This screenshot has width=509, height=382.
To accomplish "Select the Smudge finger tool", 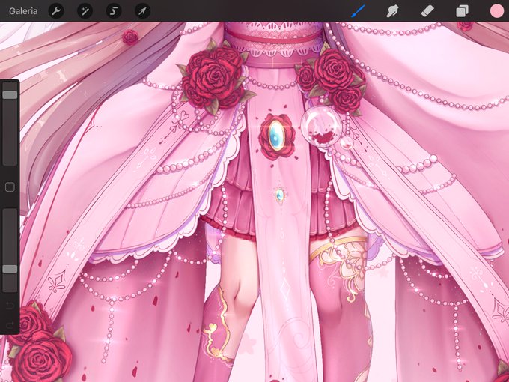I will pyautogui.click(x=392, y=11).
